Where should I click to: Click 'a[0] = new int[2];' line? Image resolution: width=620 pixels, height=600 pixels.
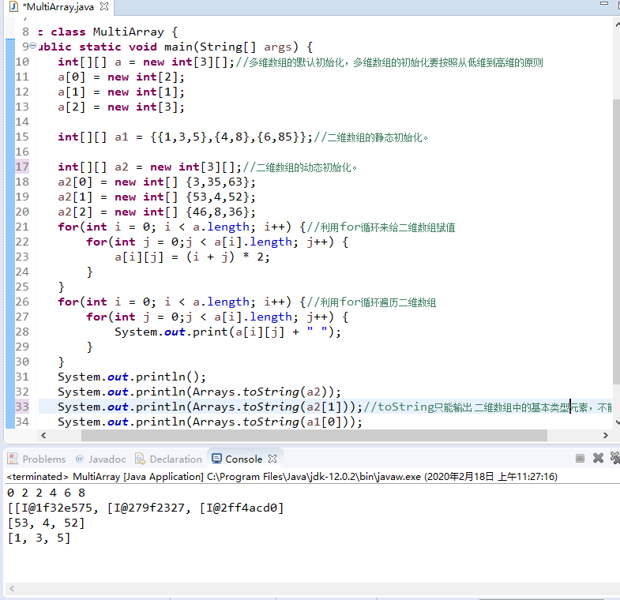(x=121, y=77)
